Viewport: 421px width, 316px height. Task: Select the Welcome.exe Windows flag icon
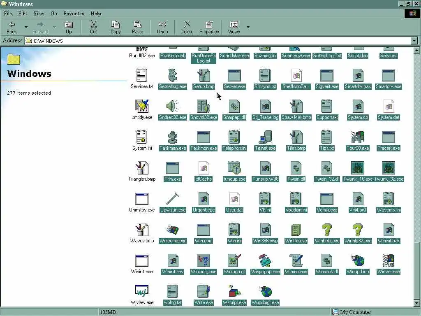[x=173, y=230]
